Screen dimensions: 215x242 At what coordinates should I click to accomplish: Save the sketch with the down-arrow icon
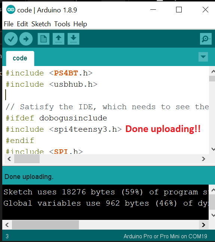(74, 39)
